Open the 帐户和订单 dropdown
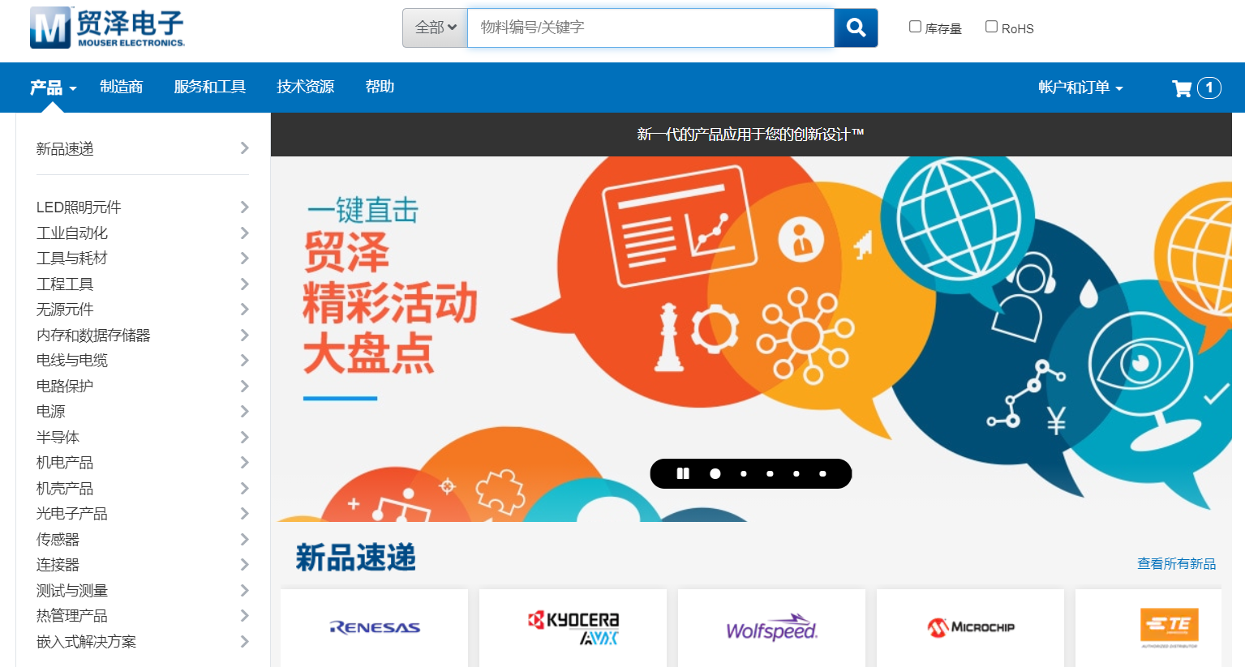 tap(1080, 88)
